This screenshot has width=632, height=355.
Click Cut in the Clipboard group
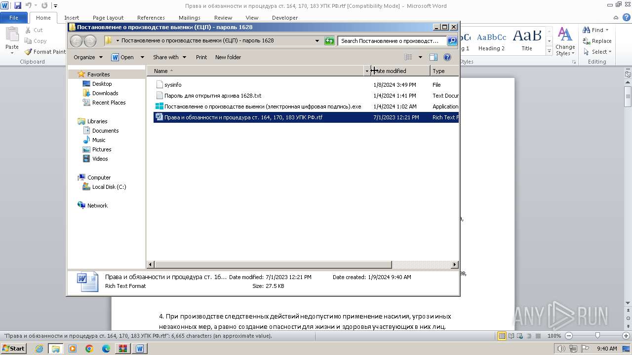(34, 30)
